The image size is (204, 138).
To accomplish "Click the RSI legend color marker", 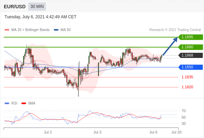I will [7, 103].
